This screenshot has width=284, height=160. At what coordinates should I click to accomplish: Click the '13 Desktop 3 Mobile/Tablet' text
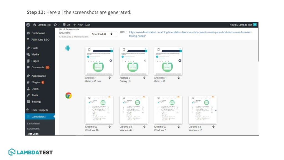[x=73, y=37]
